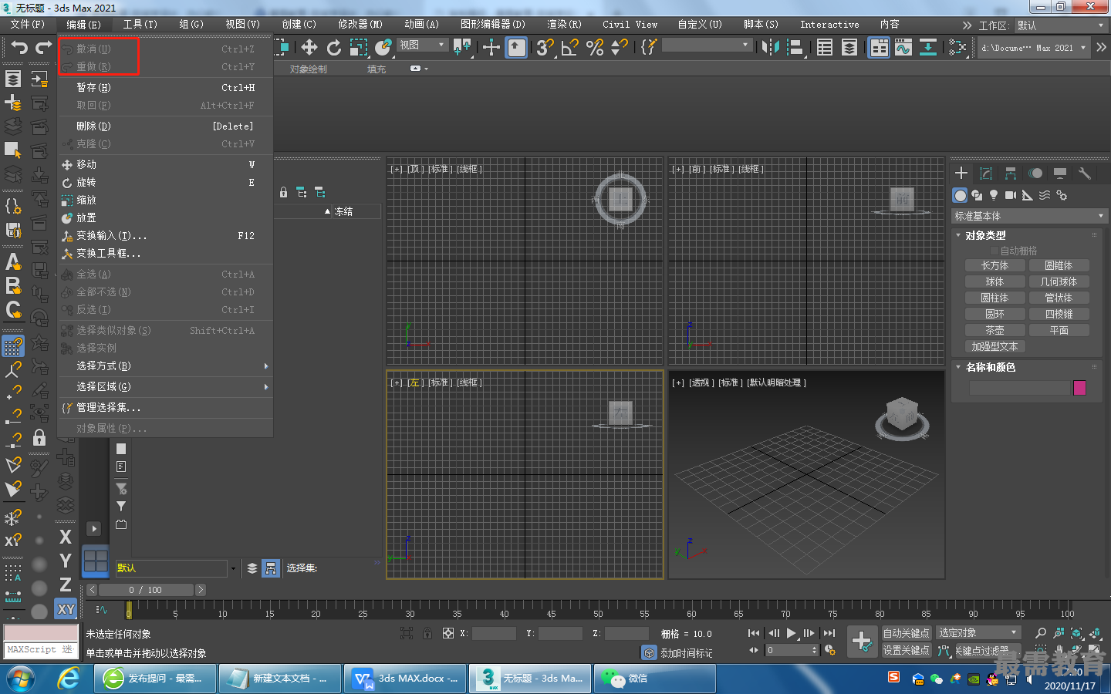The image size is (1111, 694).
Task: Open 选择方式(B) submenu
Action: pyautogui.click(x=165, y=366)
